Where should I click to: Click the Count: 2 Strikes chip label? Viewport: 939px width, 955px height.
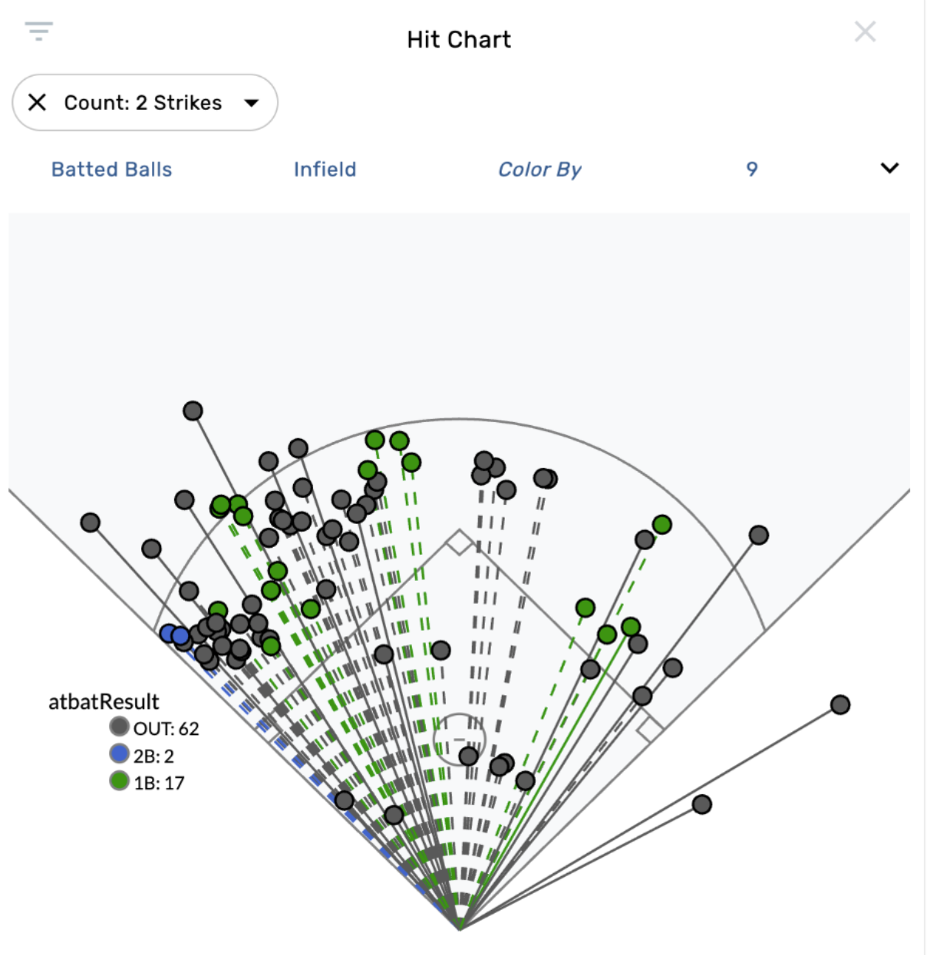[142, 103]
